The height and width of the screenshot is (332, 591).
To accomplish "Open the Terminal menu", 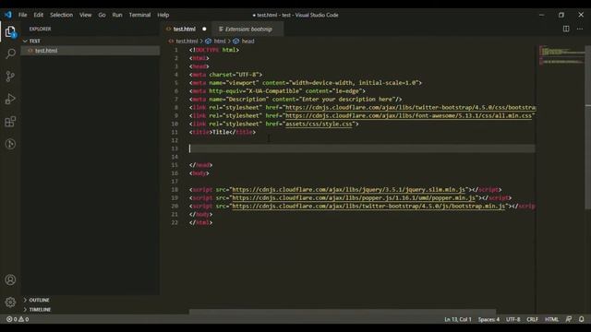I will point(139,15).
